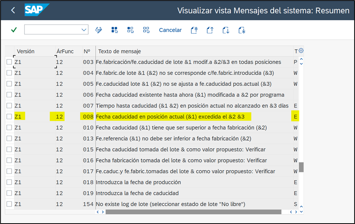Jump to first page icon

(194, 30)
